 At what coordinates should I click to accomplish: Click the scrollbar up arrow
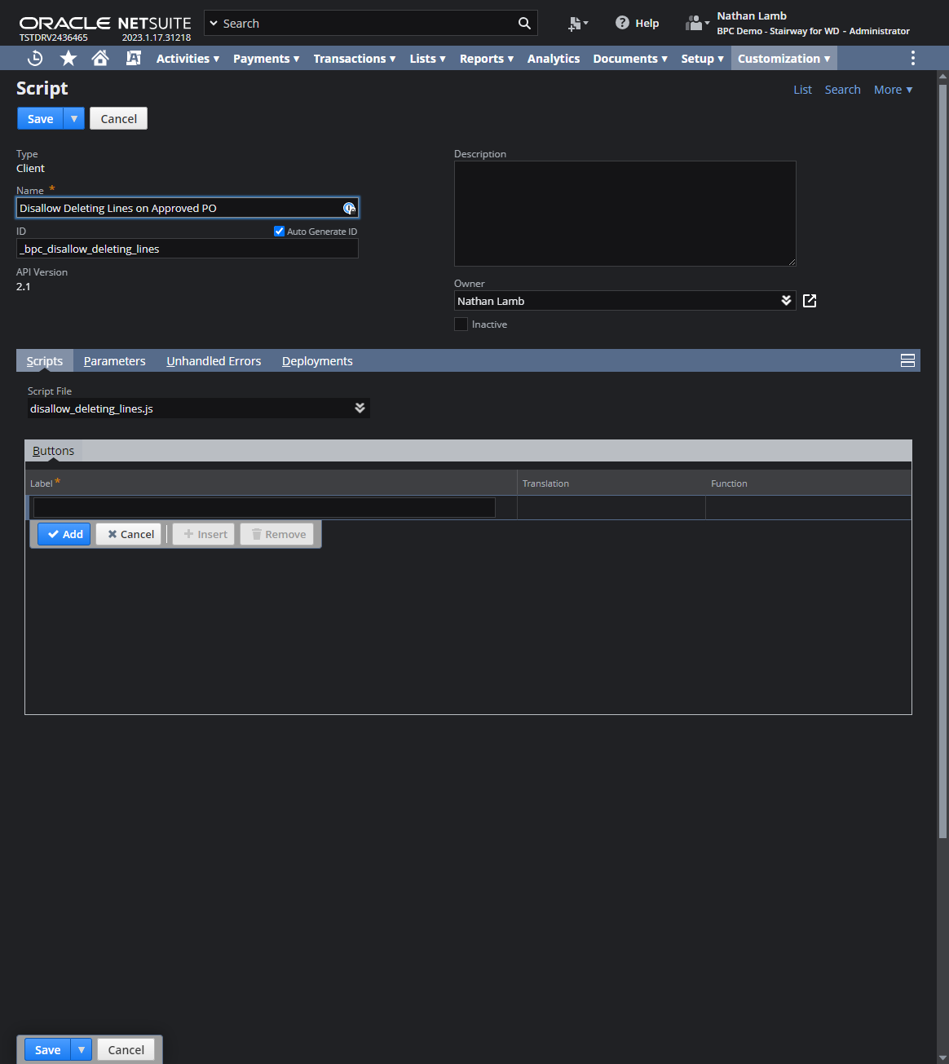[x=942, y=77]
